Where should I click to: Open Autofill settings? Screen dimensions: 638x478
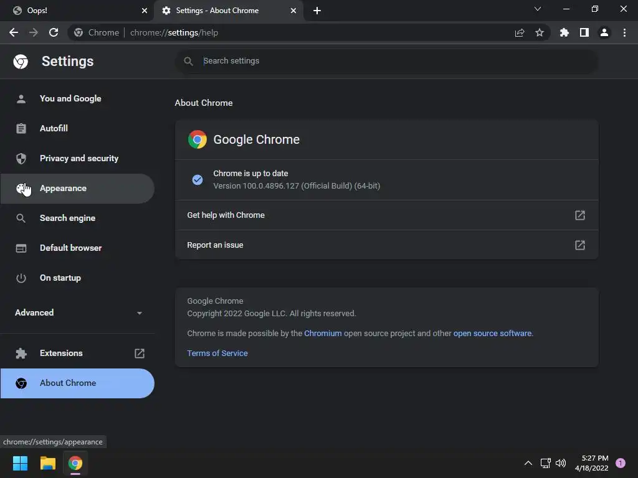pos(77,128)
